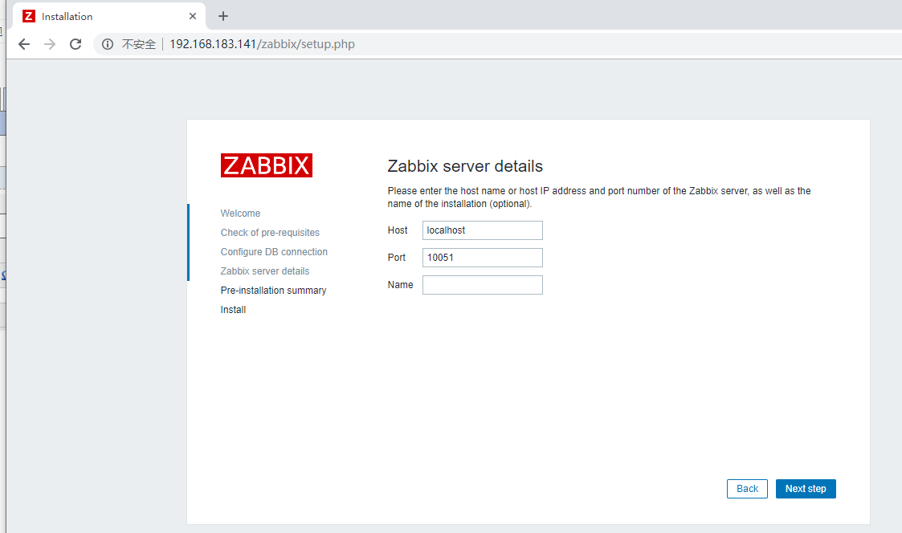
Task: Reload the page with the refresh icon
Action: [x=76, y=44]
